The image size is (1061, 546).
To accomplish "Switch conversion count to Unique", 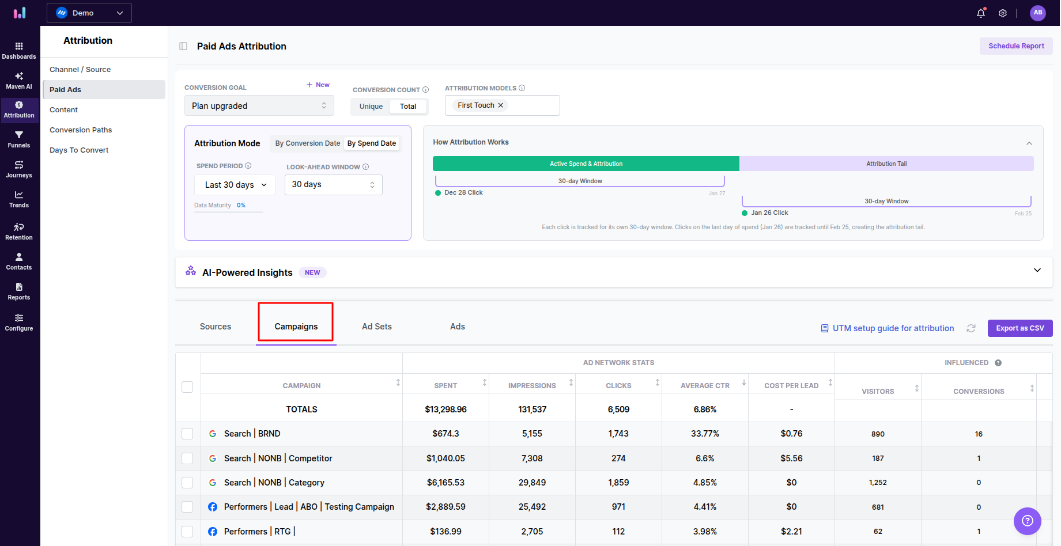I will tap(371, 107).
